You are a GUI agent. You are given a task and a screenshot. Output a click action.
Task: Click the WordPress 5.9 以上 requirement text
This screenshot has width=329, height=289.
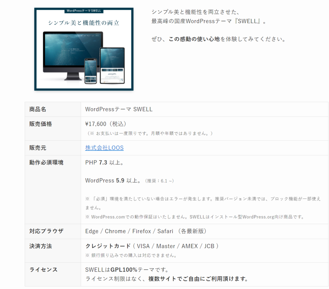113,181
